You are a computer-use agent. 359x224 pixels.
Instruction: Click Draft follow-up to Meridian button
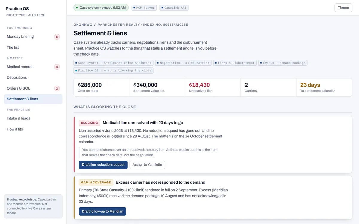coord(103,211)
